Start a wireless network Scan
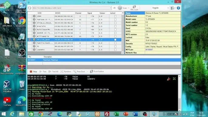Screen dimensions: 208x117 (x=122, y=8)
